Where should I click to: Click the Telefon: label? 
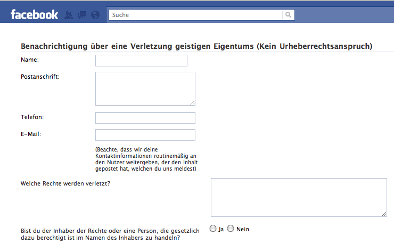pos(32,117)
